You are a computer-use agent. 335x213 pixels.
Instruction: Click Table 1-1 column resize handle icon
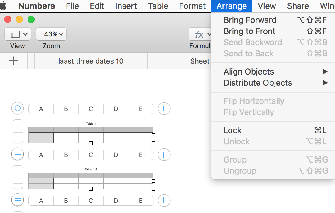tap(164, 154)
